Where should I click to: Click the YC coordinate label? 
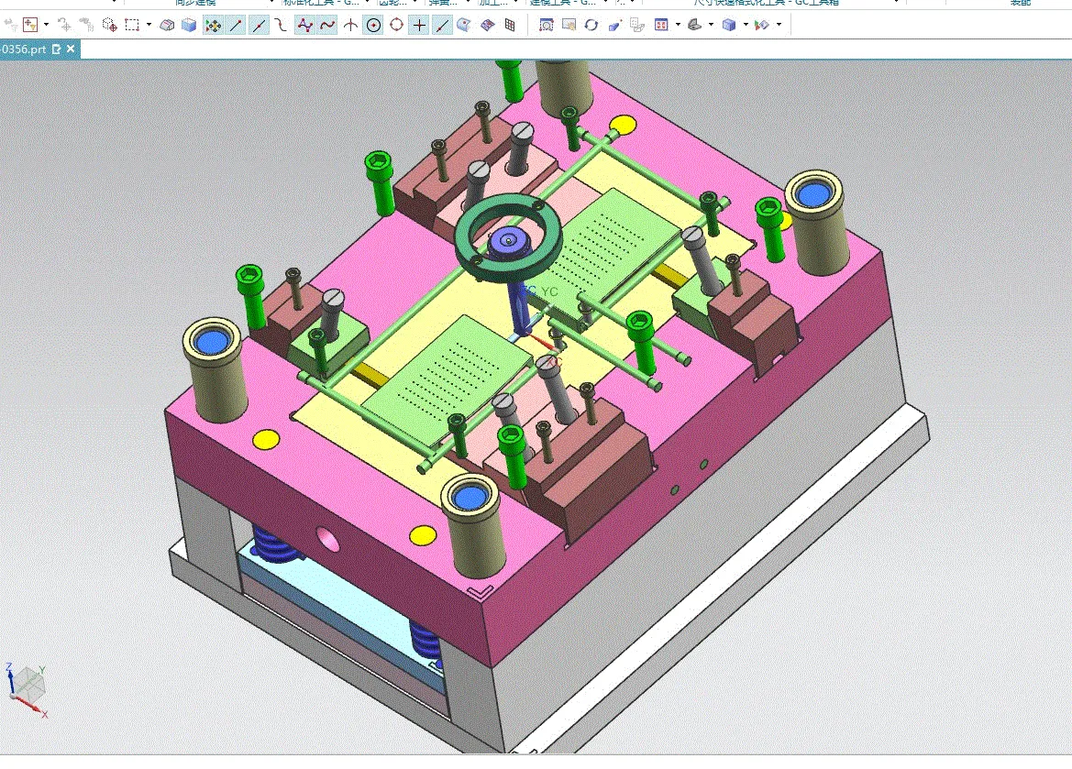point(549,291)
